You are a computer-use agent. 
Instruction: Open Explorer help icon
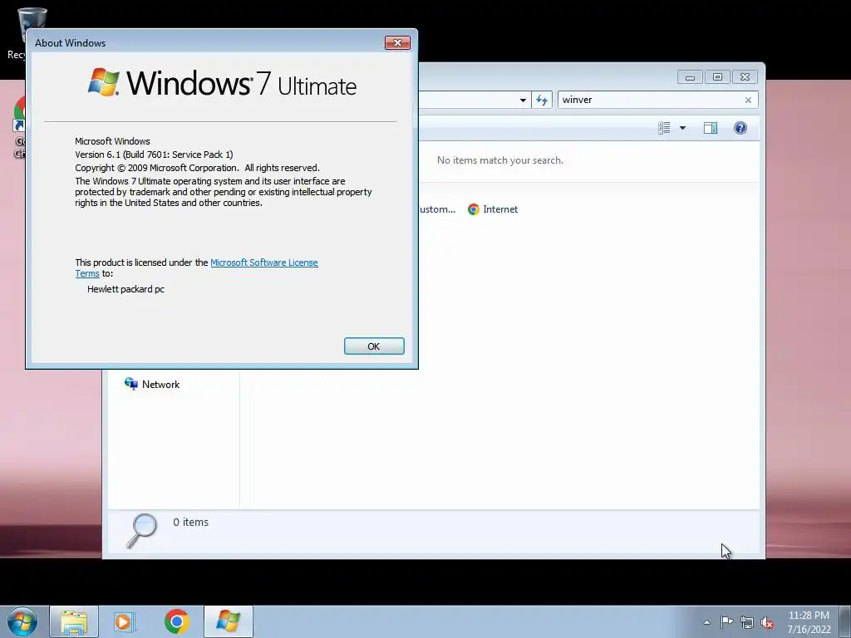pos(740,128)
